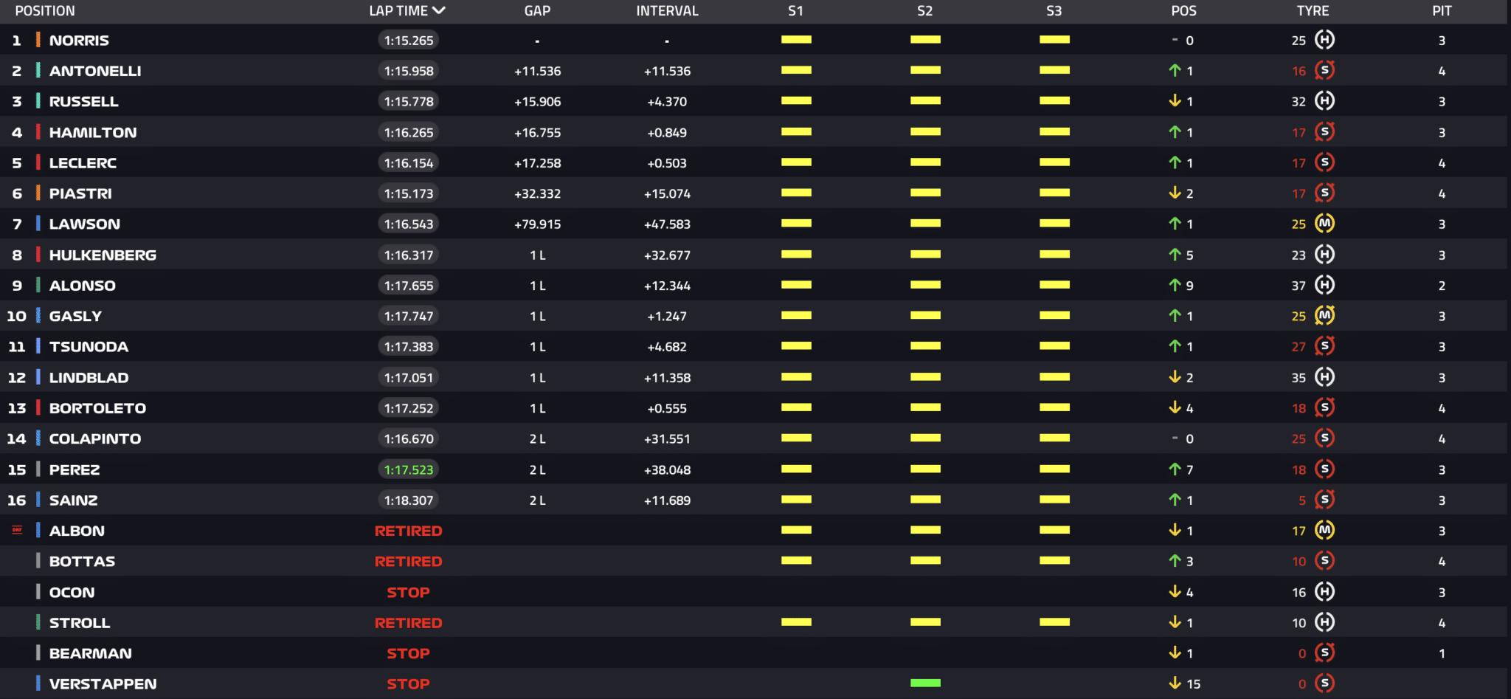Image resolution: width=1511 pixels, height=699 pixels.
Task: Click Bottas's soft tyre icon
Action: point(1324,561)
